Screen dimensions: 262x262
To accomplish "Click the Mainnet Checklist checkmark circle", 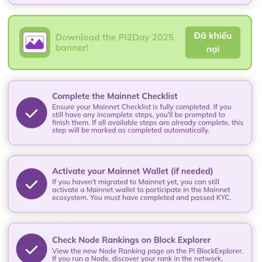I will (31, 113).
